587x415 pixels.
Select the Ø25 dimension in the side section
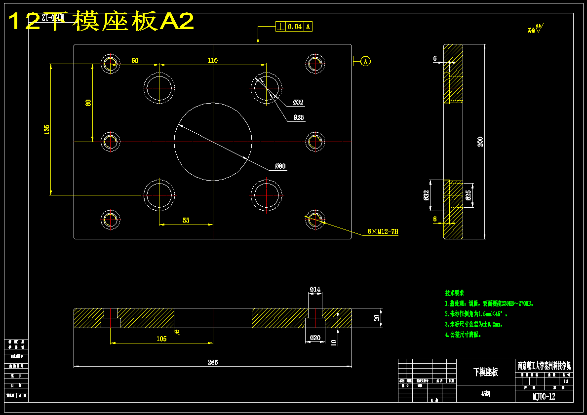point(469,195)
